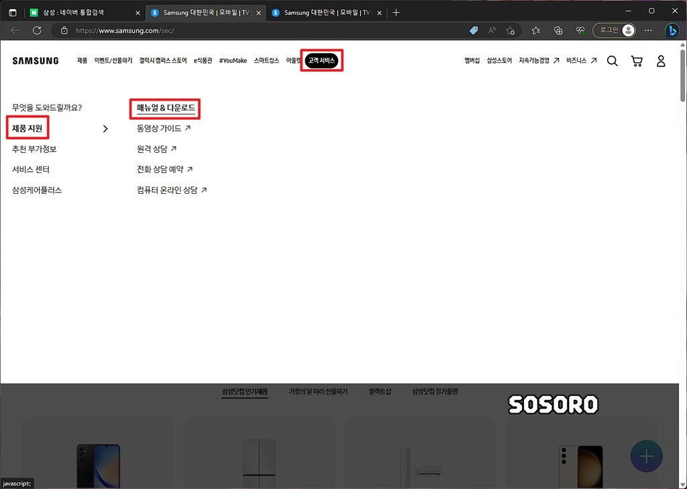Open the 전화 상담 예약 link
Viewport: 687px width, 489px height.
click(x=165, y=169)
